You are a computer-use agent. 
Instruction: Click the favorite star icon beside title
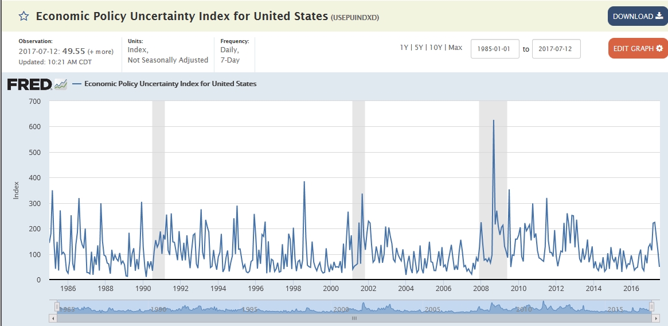(24, 16)
